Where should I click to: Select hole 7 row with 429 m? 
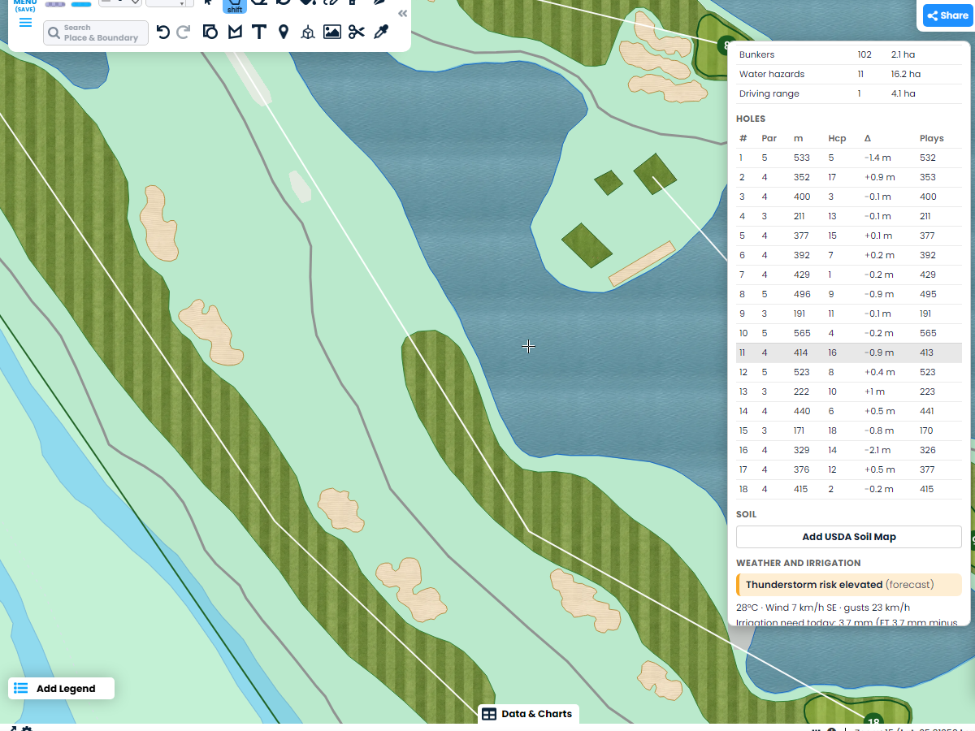tap(849, 275)
